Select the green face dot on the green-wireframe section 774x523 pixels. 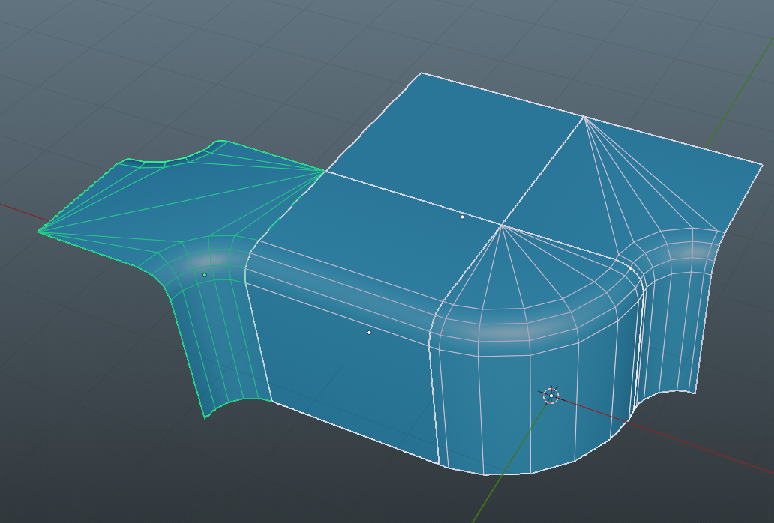(x=205, y=275)
